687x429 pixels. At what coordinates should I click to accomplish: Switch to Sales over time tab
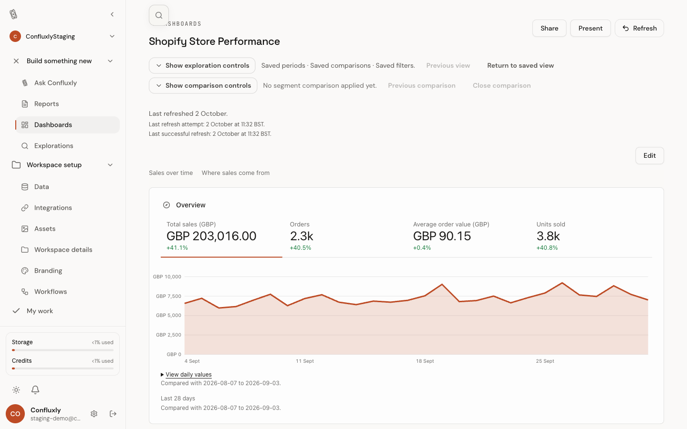[171, 173]
